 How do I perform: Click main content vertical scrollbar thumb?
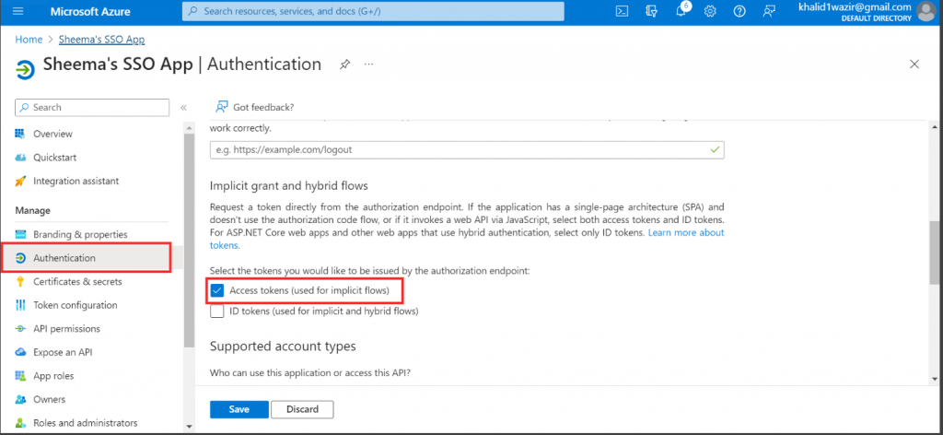pos(934,252)
